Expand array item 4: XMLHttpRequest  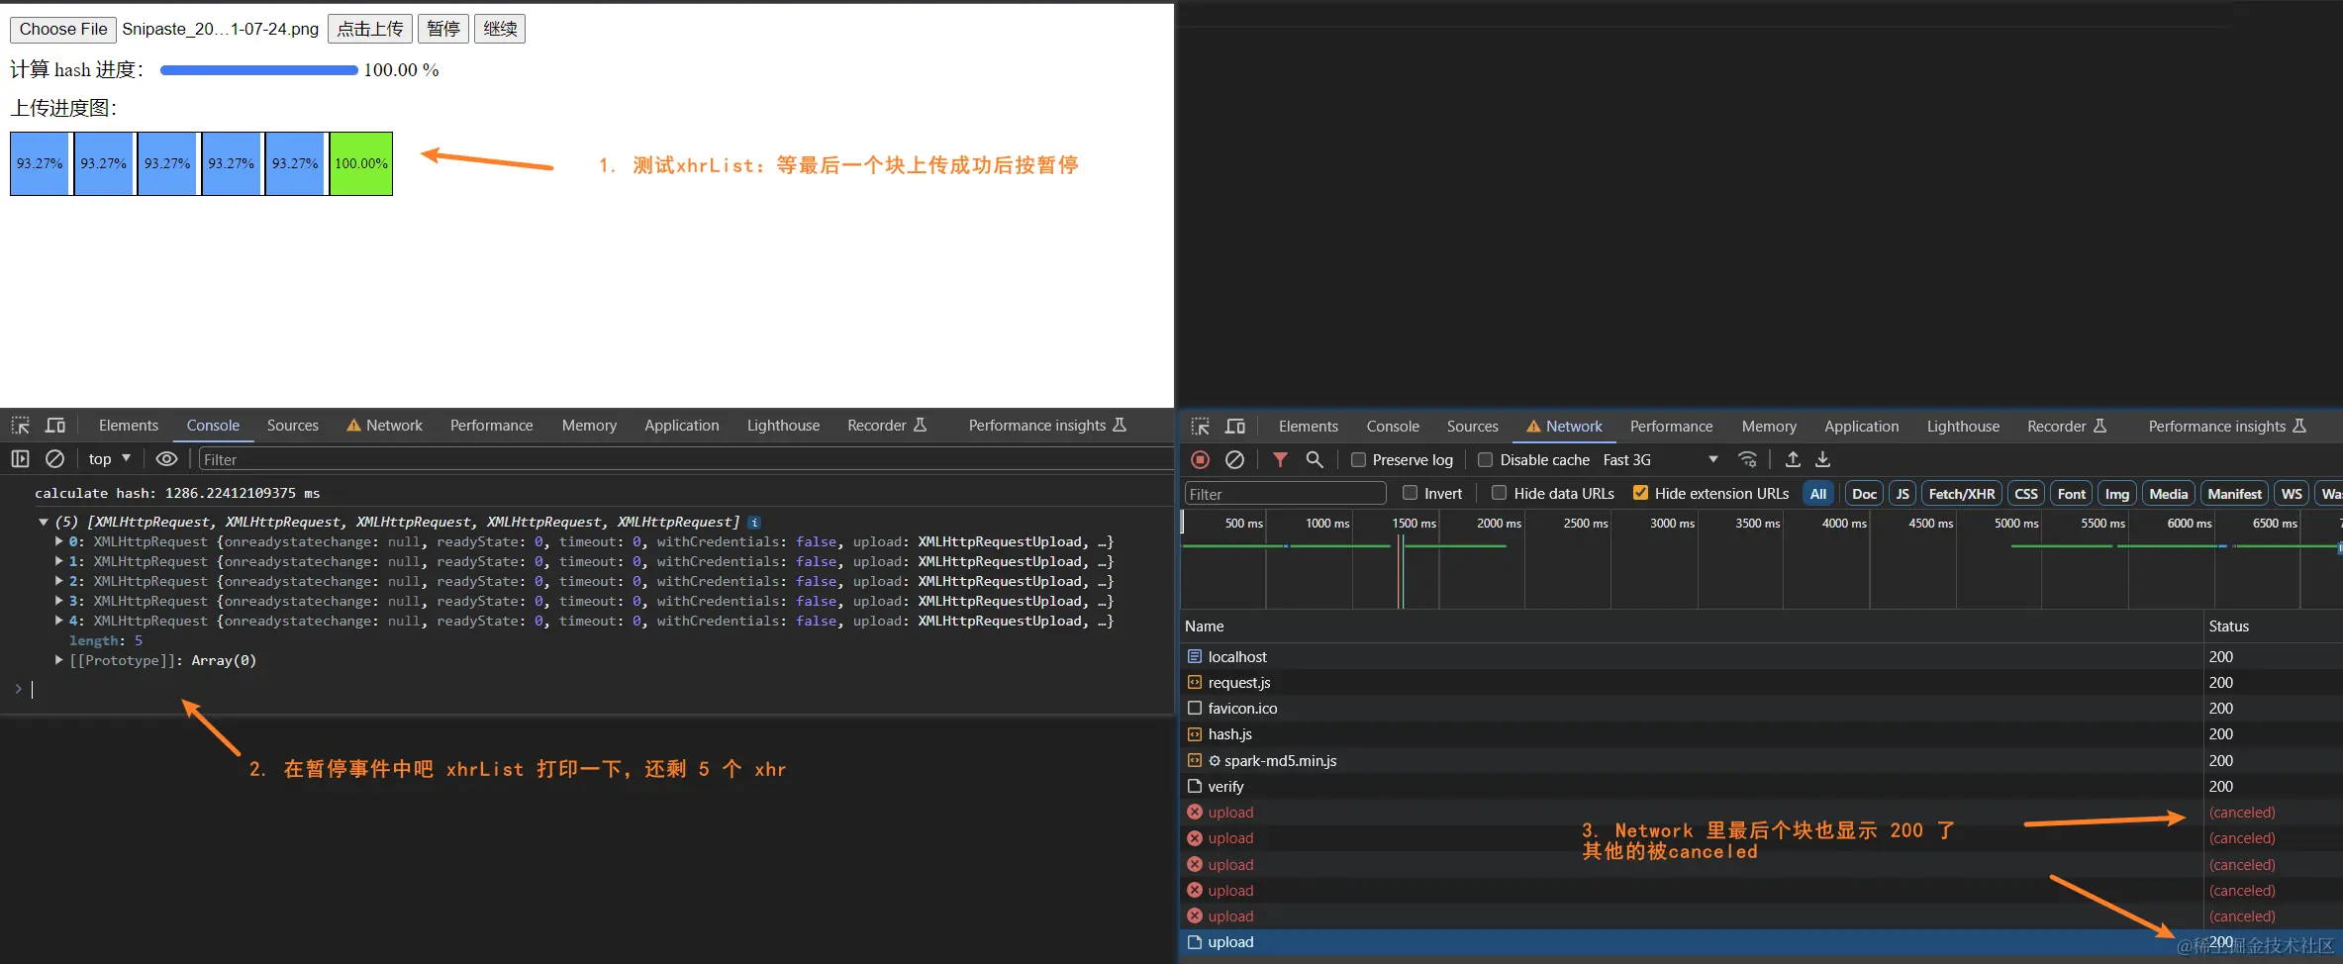(x=59, y=622)
